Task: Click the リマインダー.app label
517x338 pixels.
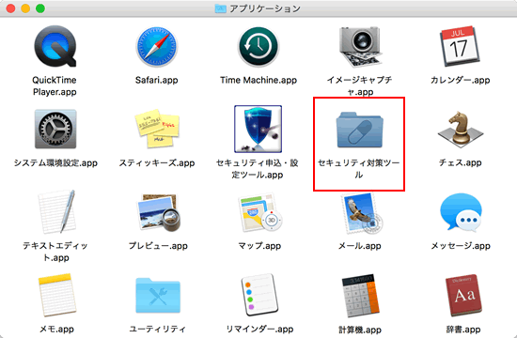Action: (x=259, y=329)
